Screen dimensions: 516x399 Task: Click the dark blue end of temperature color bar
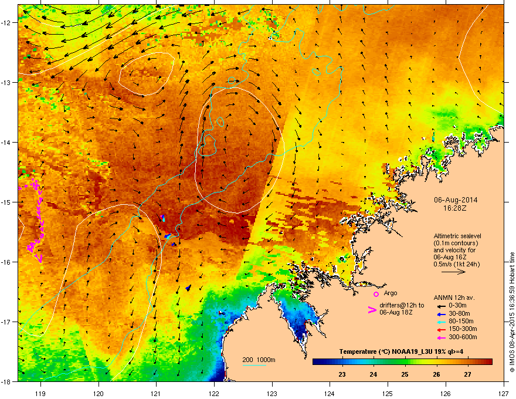[317, 362]
